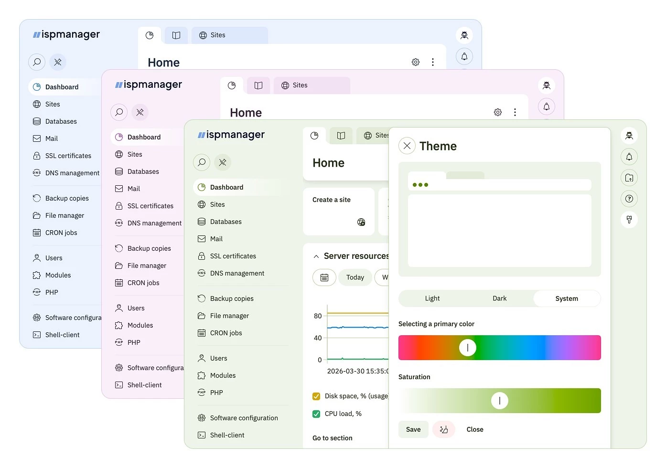Open the Backup copies section
The image size is (666, 468).
232,298
